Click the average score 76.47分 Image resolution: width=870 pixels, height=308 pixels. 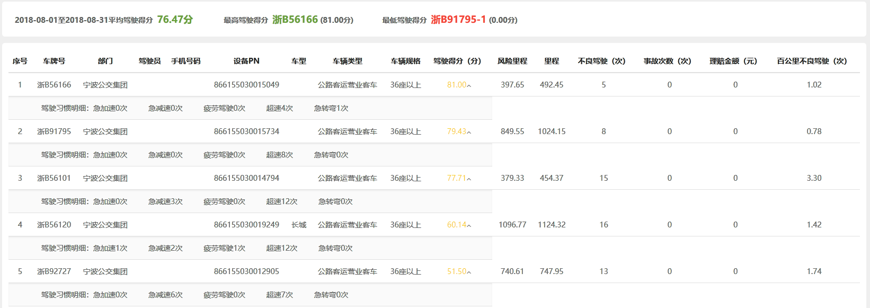(x=175, y=20)
